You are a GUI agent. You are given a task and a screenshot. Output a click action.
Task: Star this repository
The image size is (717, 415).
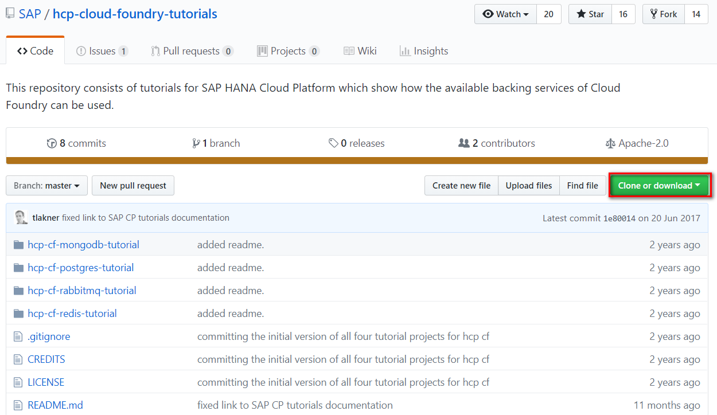[x=590, y=14]
